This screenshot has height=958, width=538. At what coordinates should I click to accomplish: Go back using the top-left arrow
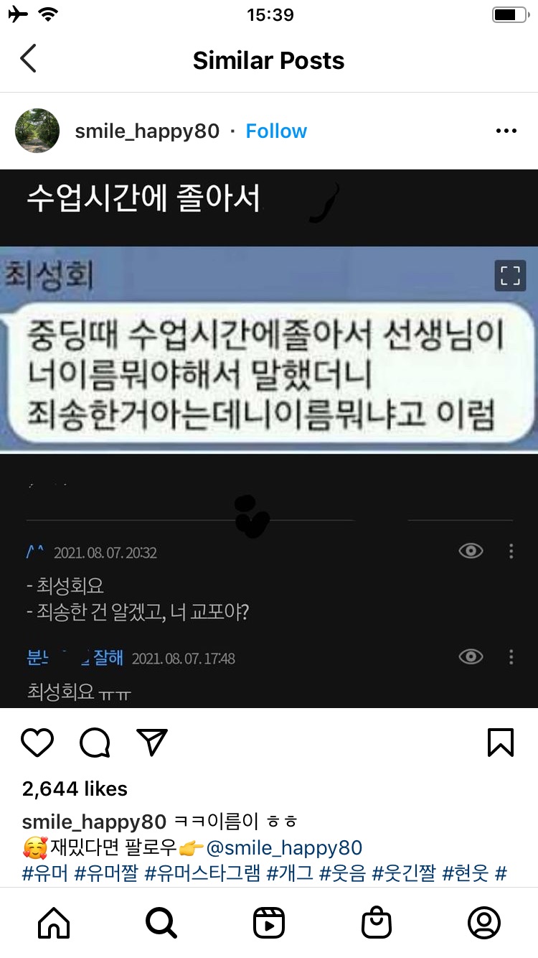(28, 59)
